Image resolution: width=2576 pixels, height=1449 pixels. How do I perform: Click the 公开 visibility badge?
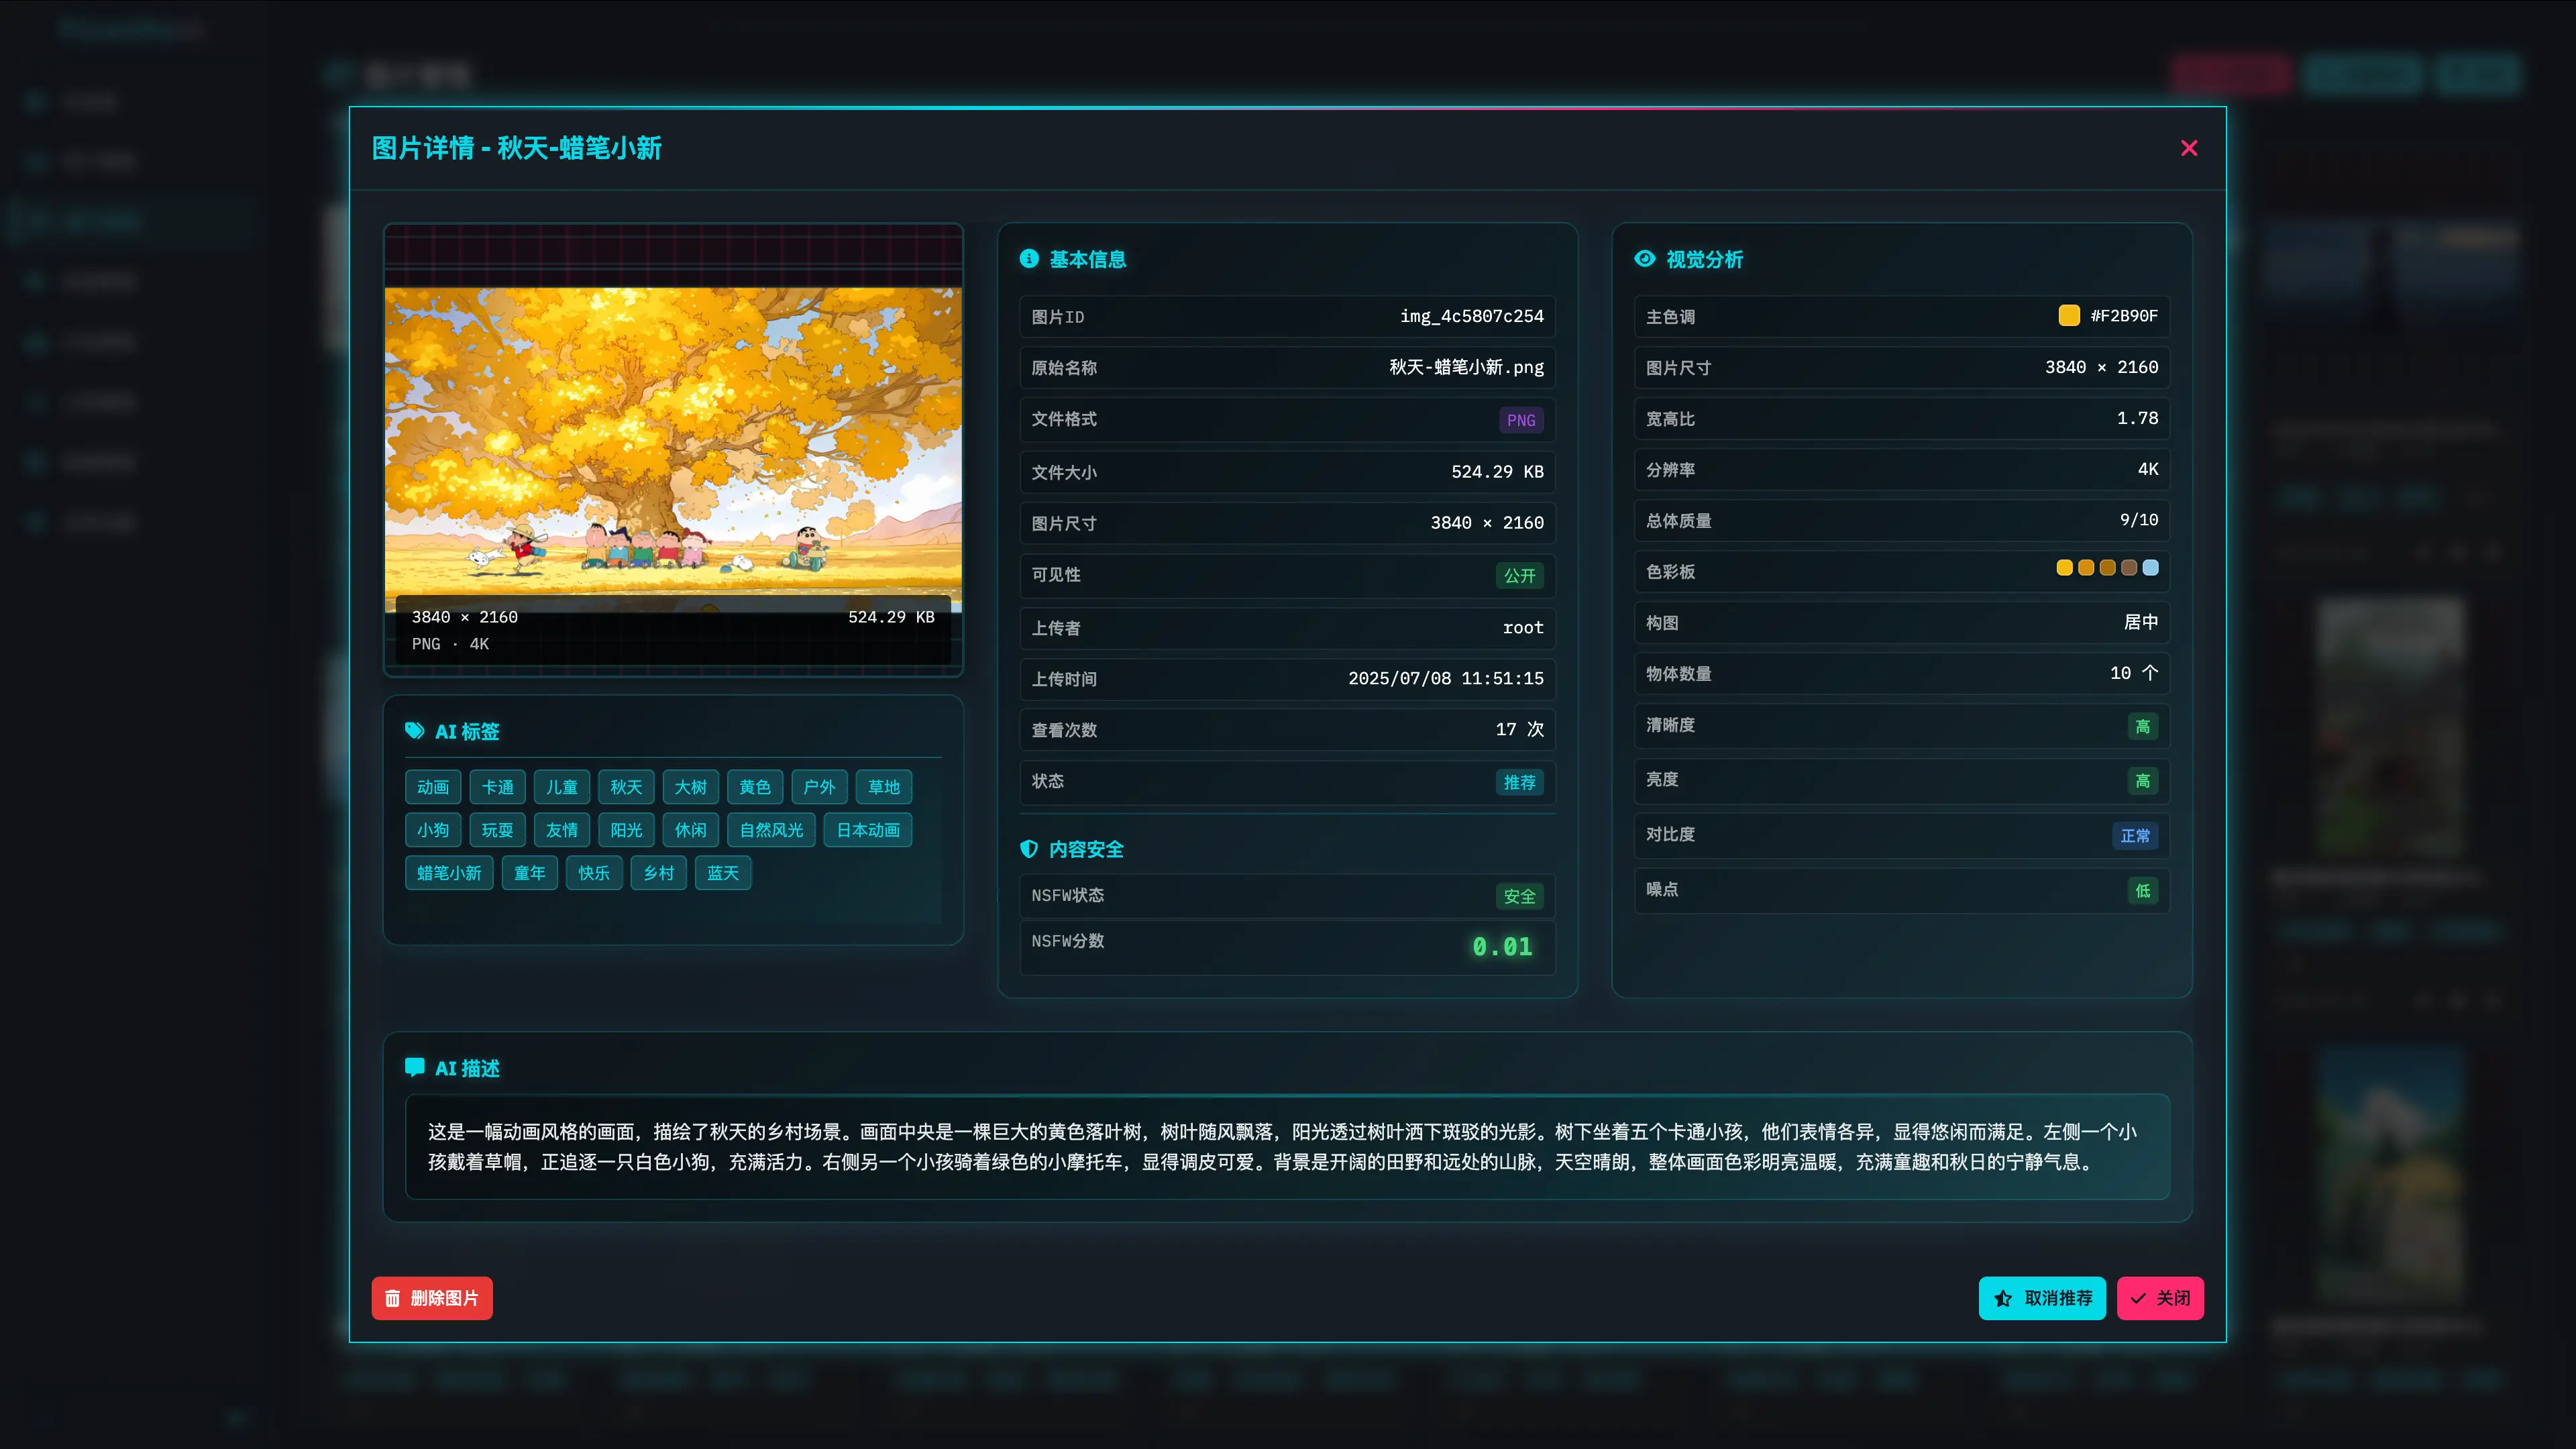coord(1520,576)
